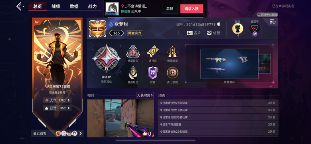Copy the player ID number icon
This screenshot has height=144, width=311.
(219, 24)
